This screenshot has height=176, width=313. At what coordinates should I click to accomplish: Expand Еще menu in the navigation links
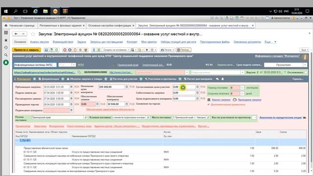coord(270,42)
